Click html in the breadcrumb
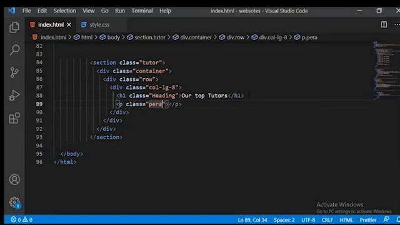The width and height of the screenshot is (400, 225). click(87, 37)
